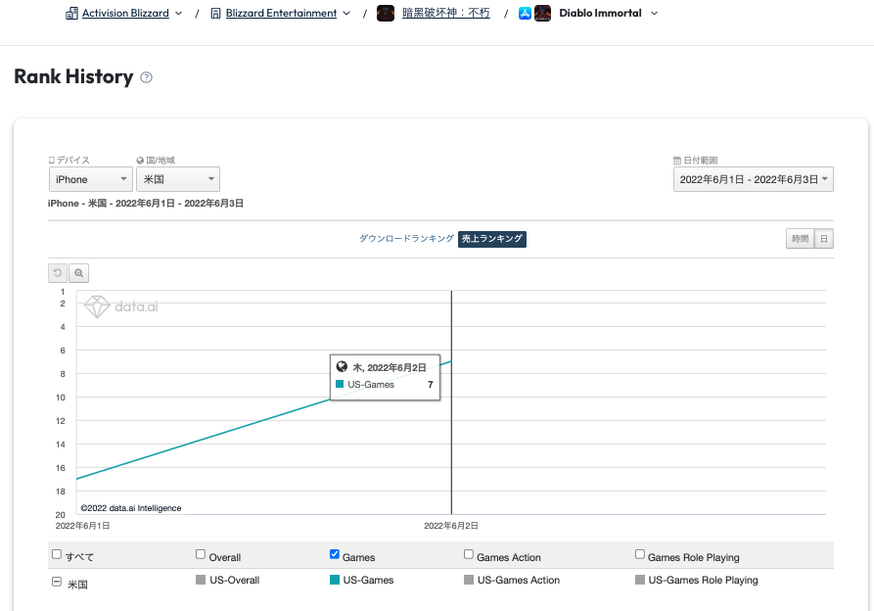The height and width of the screenshot is (611, 874).
Task: Click the teal US-Games legend swatch
Action: [335, 581]
